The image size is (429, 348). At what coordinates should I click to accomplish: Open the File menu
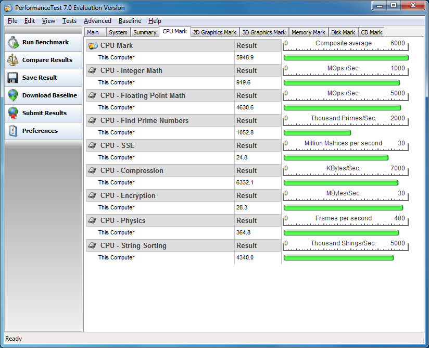click(12, 21)
